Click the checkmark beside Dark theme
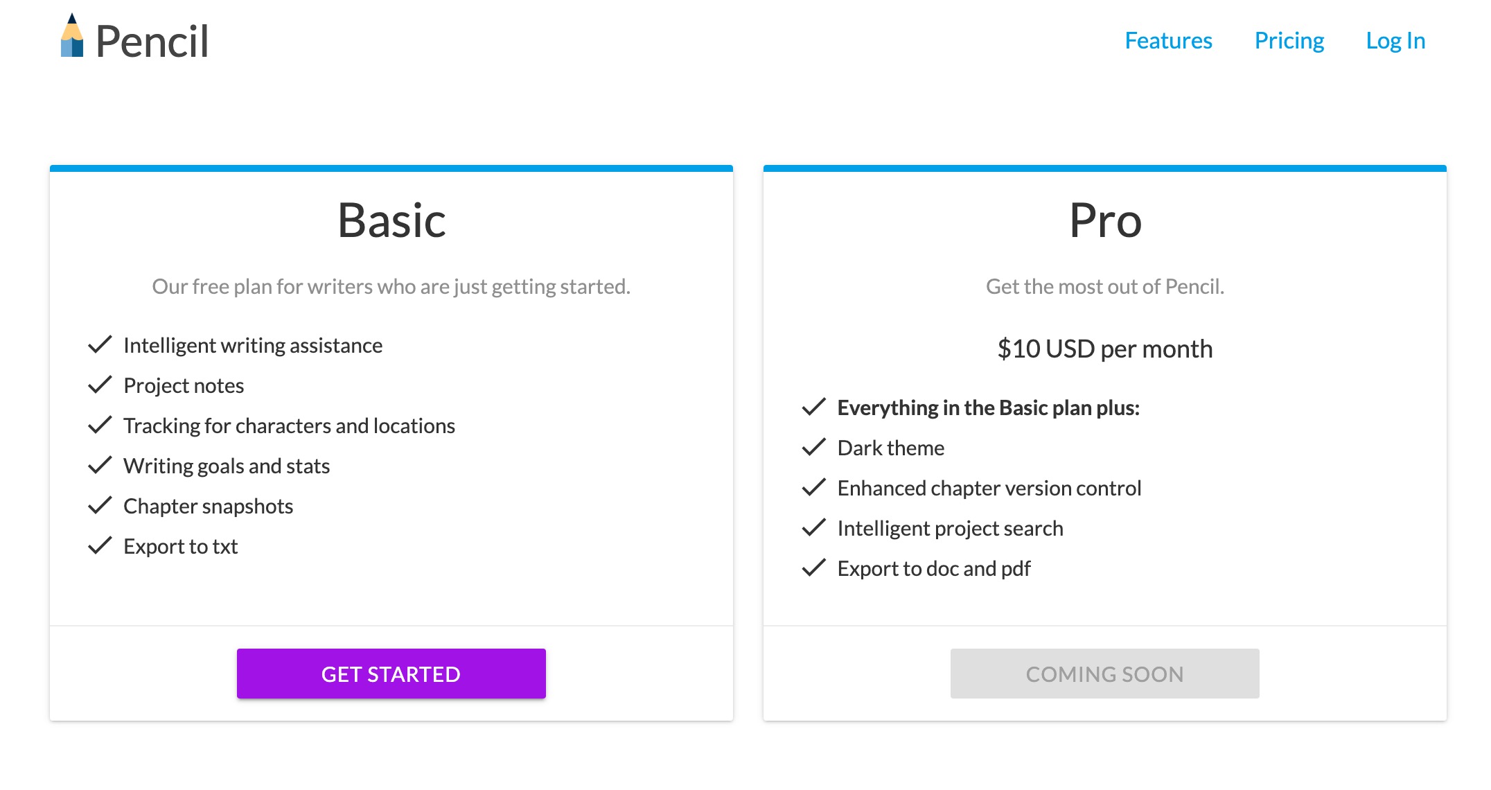The height and width of the screenshot is (790, 1491). click(814, 447)
